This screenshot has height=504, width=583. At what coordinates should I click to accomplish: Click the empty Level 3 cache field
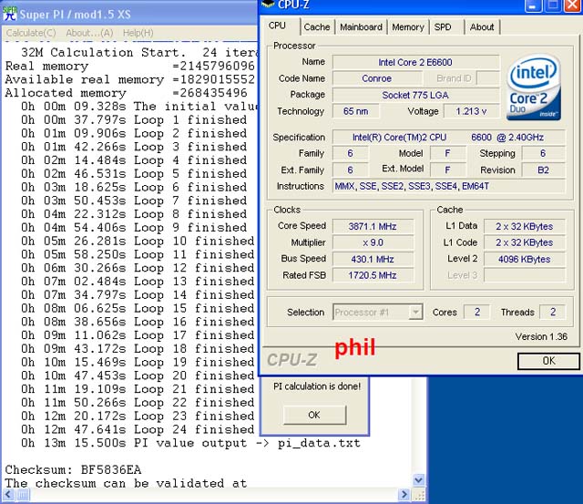[x=525, y=275]
